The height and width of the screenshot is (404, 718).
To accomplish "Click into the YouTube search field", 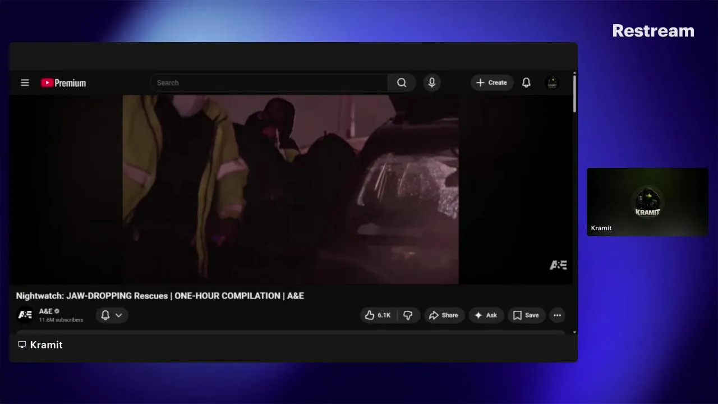I will pyautogui.click(x=269, y=82).
